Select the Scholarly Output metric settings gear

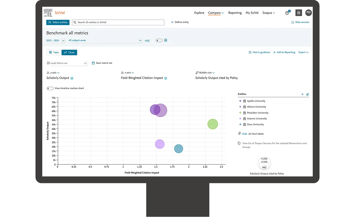(72, 78)
